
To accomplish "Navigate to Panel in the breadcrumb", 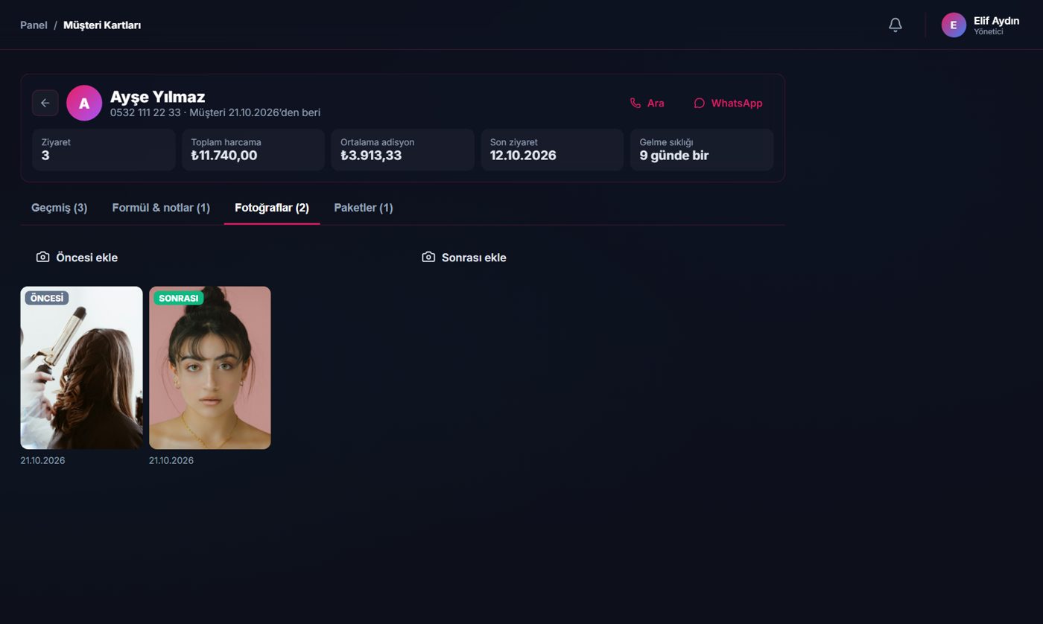I will click(34, 25).
